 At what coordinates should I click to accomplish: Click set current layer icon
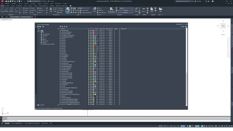(x=67, y=27)
